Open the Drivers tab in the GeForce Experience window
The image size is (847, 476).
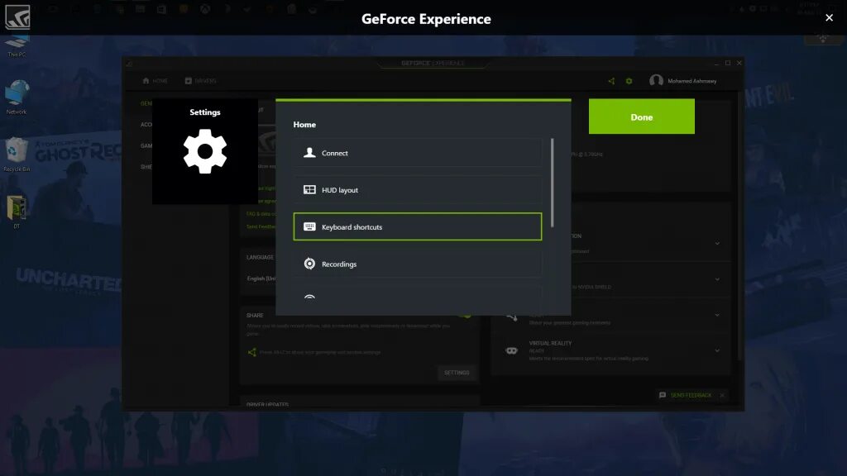[200, 81]
